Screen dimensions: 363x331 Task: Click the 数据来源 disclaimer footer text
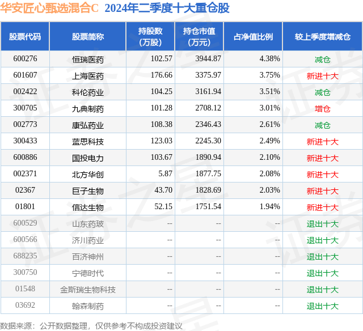[x=91, y=326]
